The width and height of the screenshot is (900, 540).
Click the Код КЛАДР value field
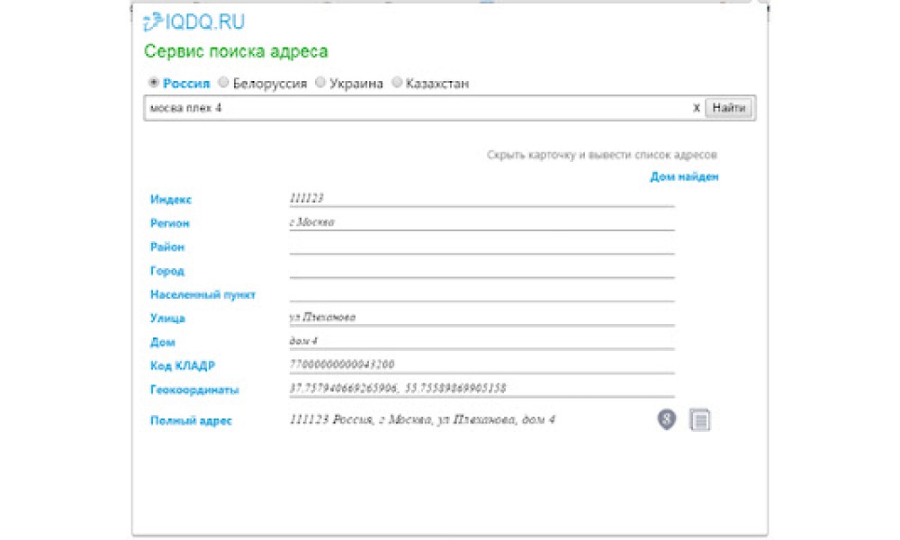click(481, 365)
